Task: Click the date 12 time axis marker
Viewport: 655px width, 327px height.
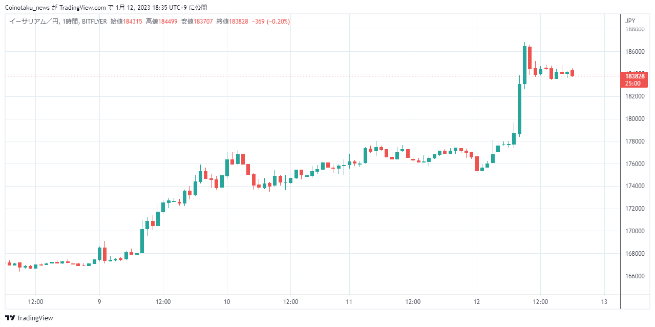Action: [477, 301]
